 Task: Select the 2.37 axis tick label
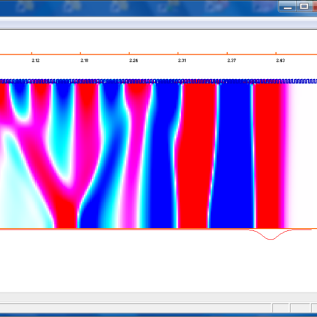[x=232, y=61]
